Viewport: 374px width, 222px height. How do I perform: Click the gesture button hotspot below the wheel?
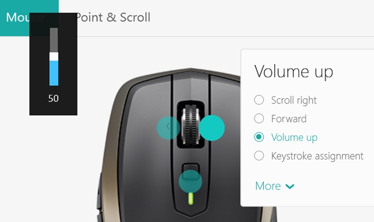point(190,181)
